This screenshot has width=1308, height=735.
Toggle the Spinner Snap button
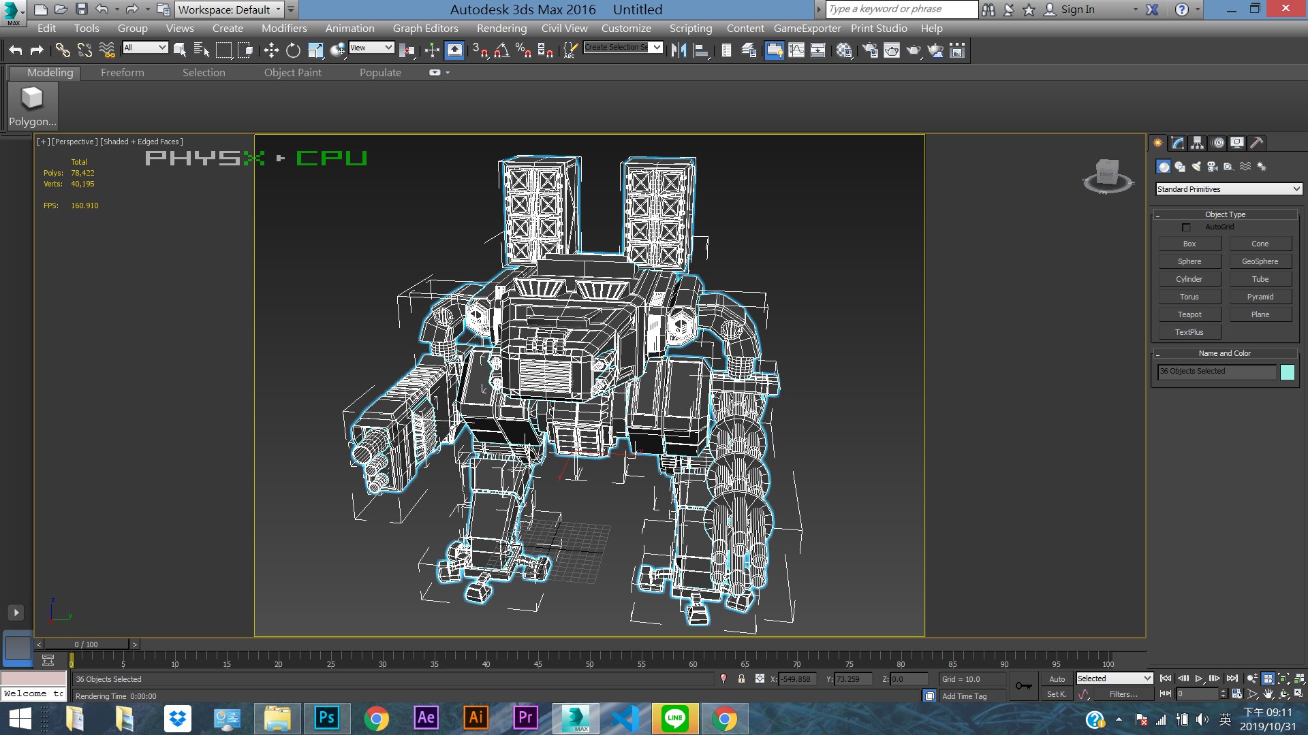pos(546,50)
